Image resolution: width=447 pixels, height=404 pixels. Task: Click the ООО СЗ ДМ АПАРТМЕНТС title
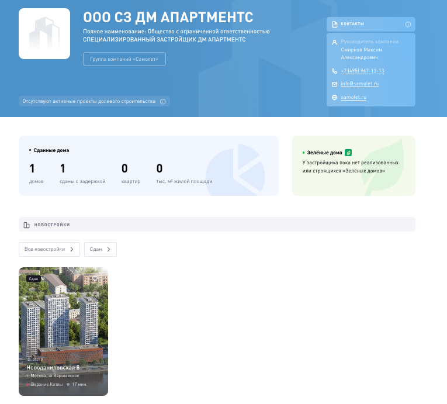point(168,17)
